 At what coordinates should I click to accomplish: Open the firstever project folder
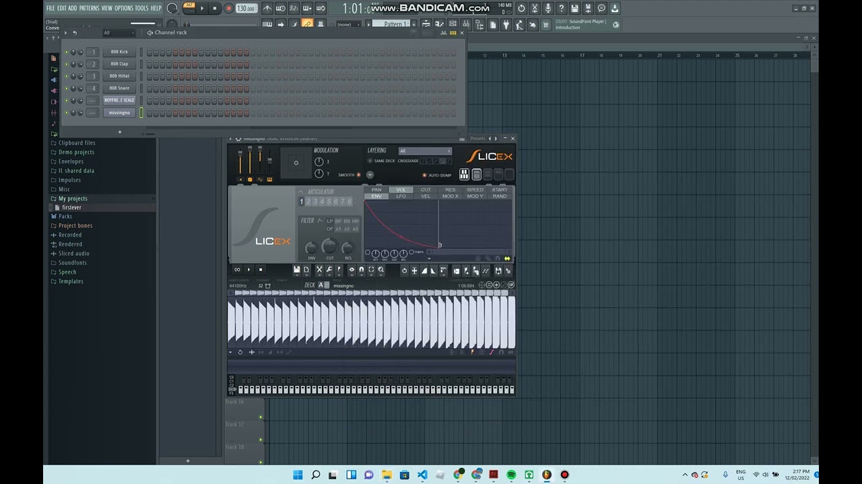(71, 208)
